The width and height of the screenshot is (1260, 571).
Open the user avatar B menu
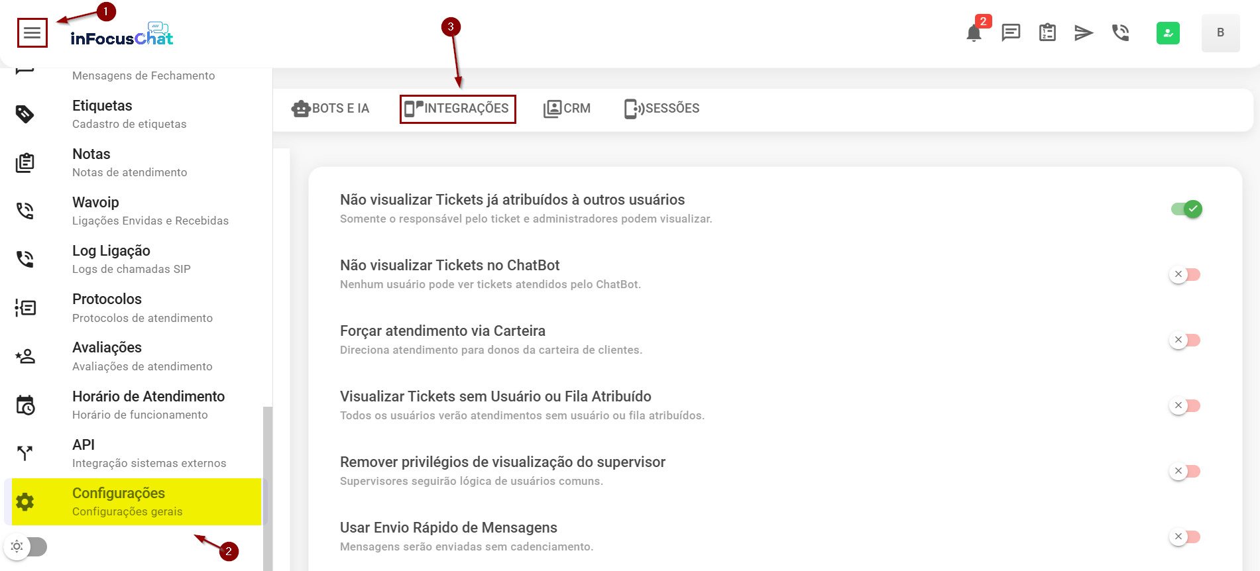pyautogui.click(x=1220, y=33)
